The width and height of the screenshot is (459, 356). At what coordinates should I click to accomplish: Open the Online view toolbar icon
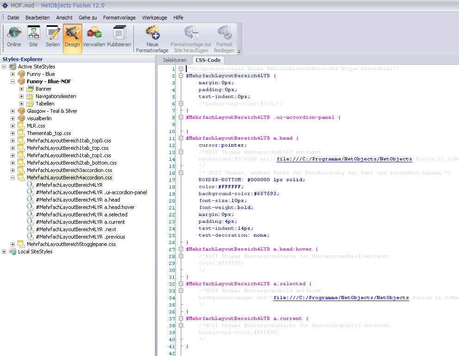tap(14, 37)
